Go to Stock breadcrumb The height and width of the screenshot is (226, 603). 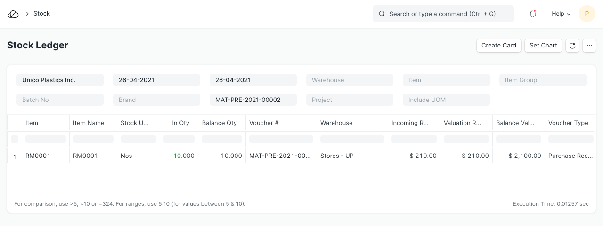(41, 14)
